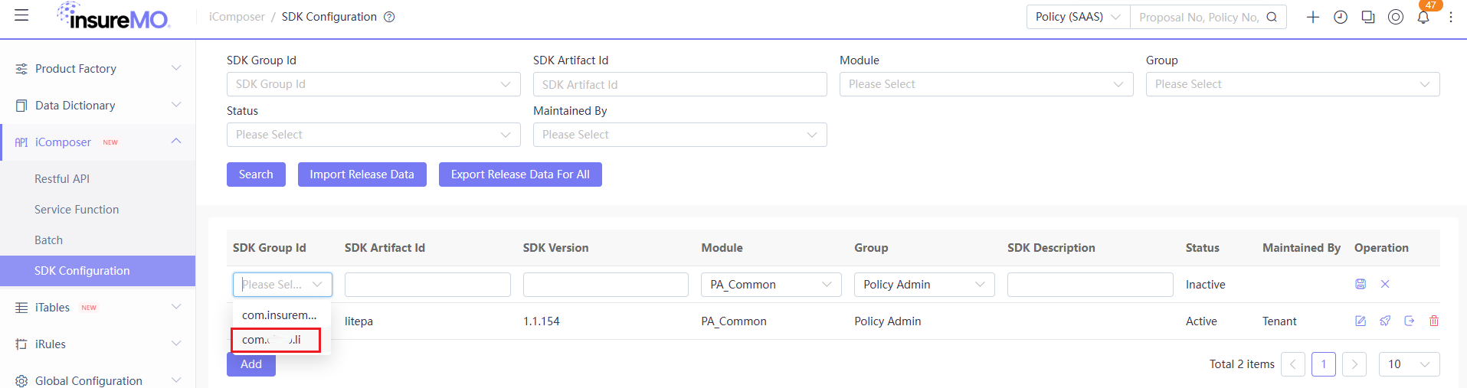Click Import Release Data button
The height and width of the screenshot is (388, 1467).
point(362,174)
